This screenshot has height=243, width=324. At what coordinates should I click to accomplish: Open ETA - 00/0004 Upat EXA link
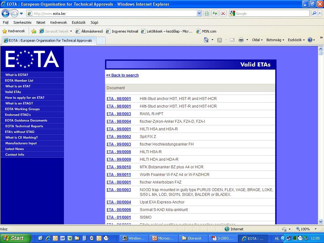pyautogui.click(x=119, y=202)
